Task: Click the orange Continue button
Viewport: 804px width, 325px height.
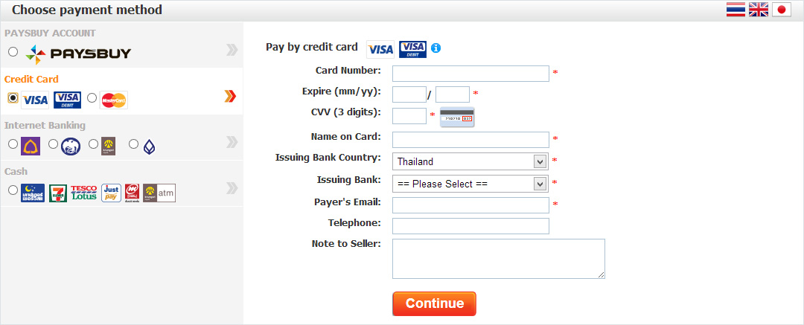Action: click(434, 303)
